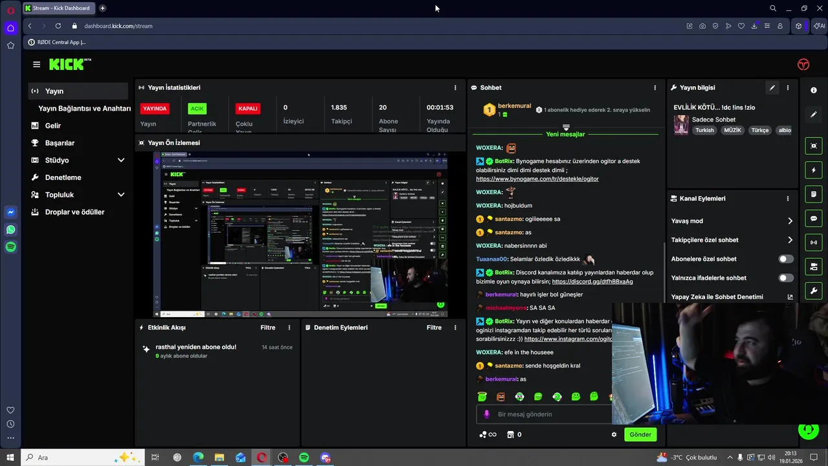Open Etkinlik Akışı three-dot menu
The image size is (828, 466).
click(x=289, y=327)
